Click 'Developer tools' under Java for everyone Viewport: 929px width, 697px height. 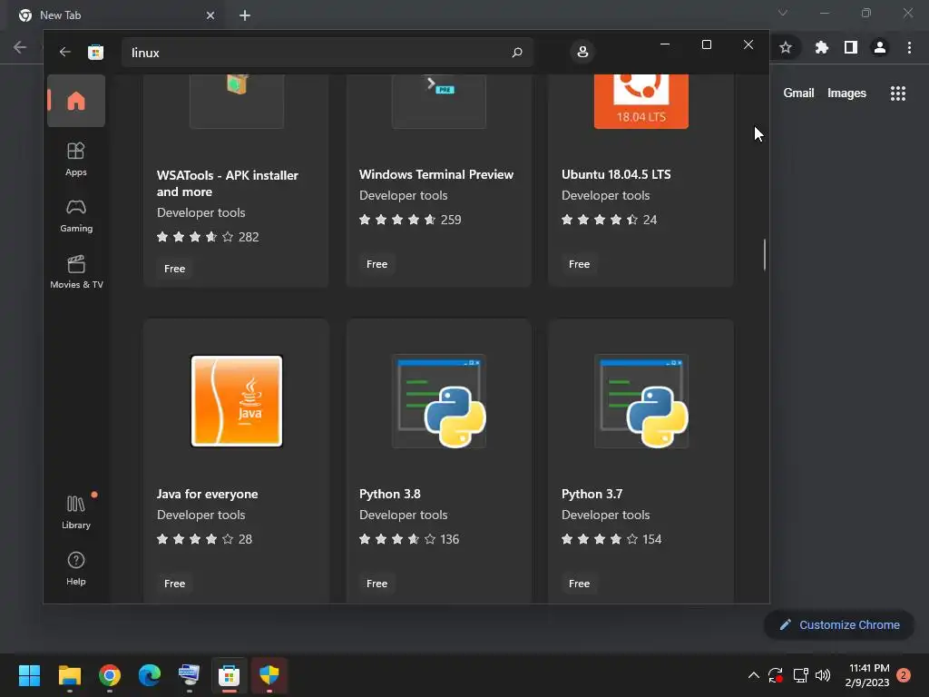pos(200,515)
